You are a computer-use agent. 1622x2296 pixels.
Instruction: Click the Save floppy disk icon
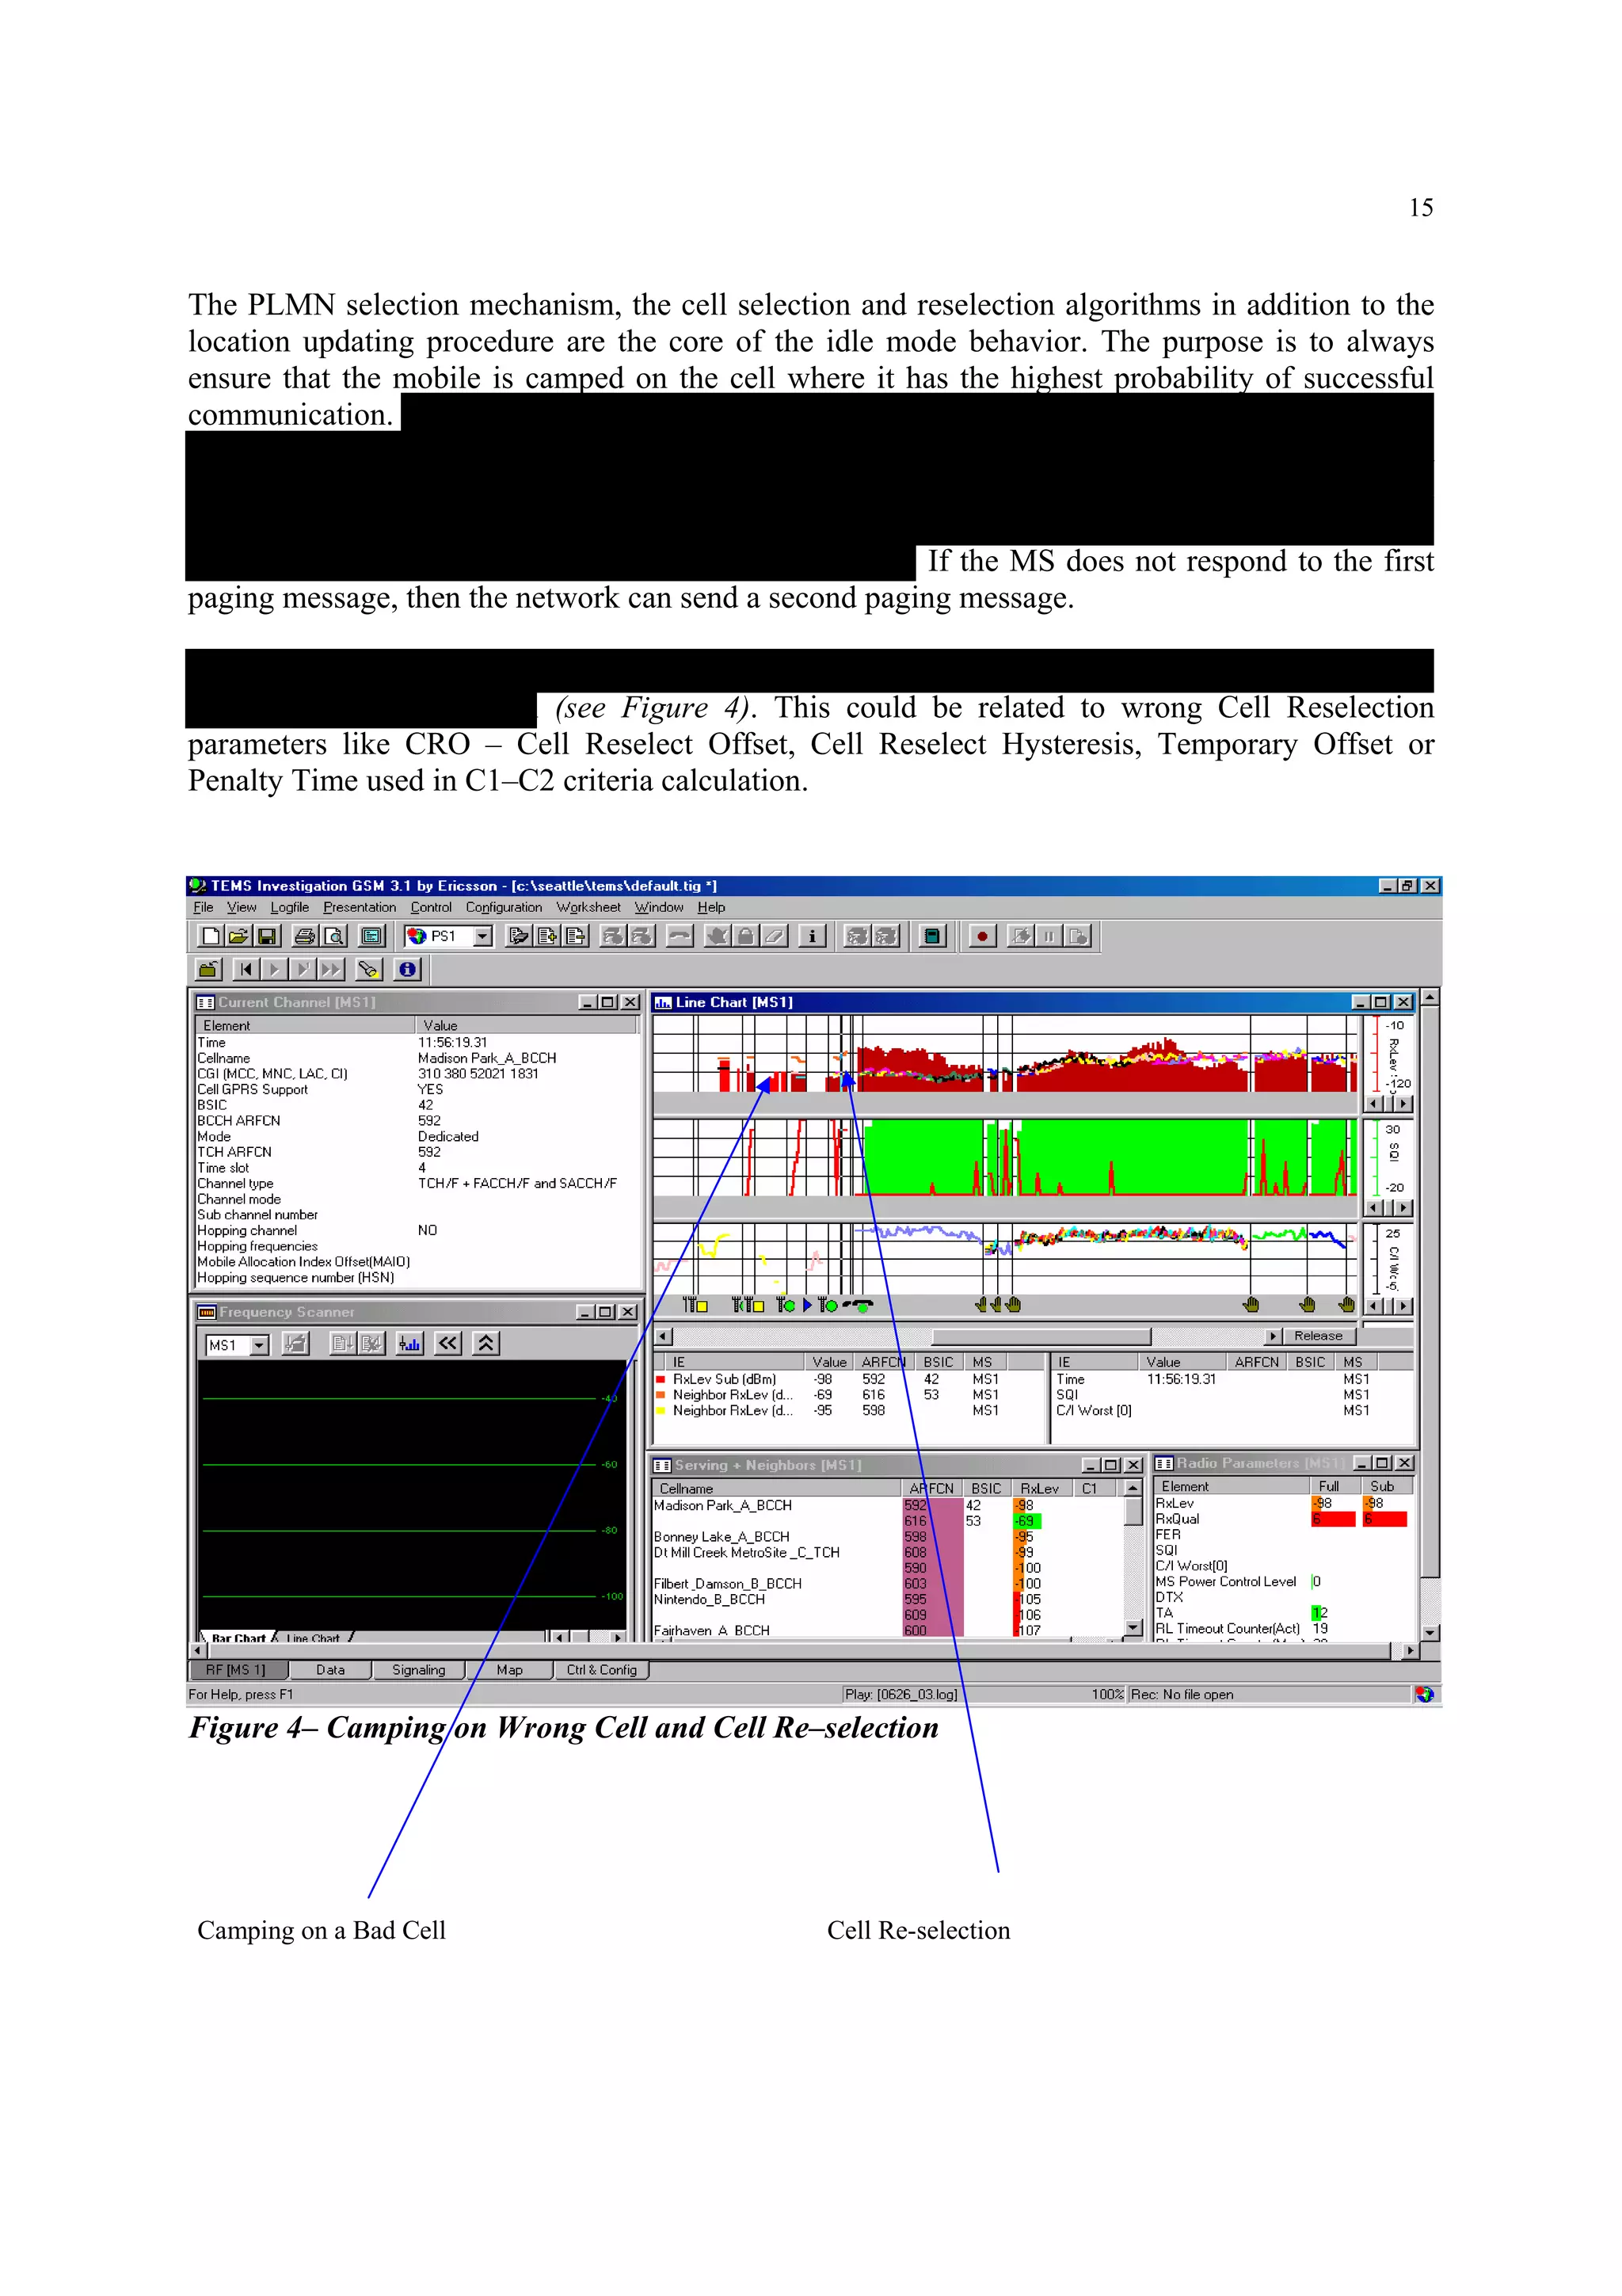pos(267,936)
